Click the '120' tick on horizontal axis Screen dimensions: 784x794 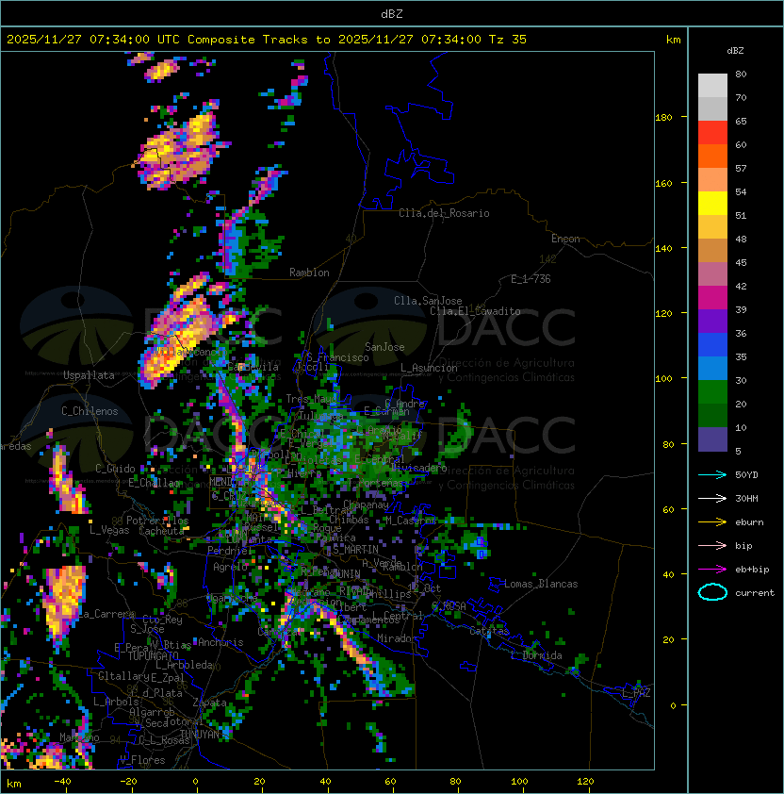click(x=585, y=782)
